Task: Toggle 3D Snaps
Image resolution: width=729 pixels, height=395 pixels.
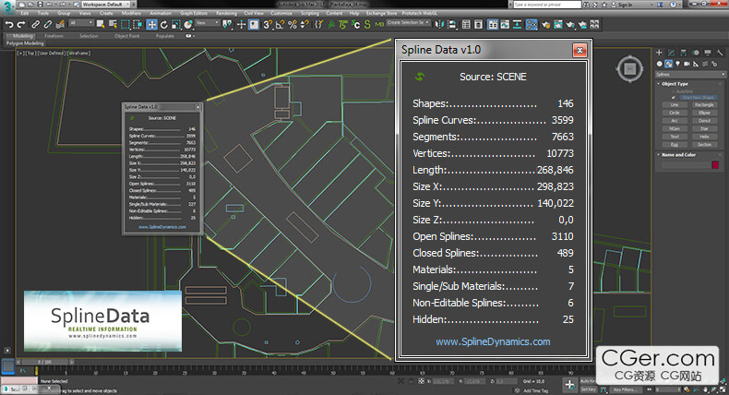Action: coord(267,24)
